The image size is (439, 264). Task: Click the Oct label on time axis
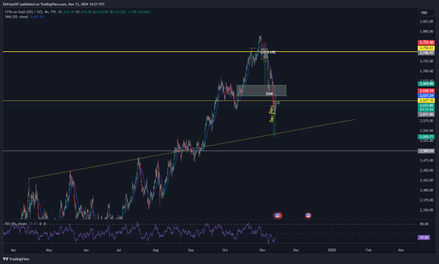(225, 250)
